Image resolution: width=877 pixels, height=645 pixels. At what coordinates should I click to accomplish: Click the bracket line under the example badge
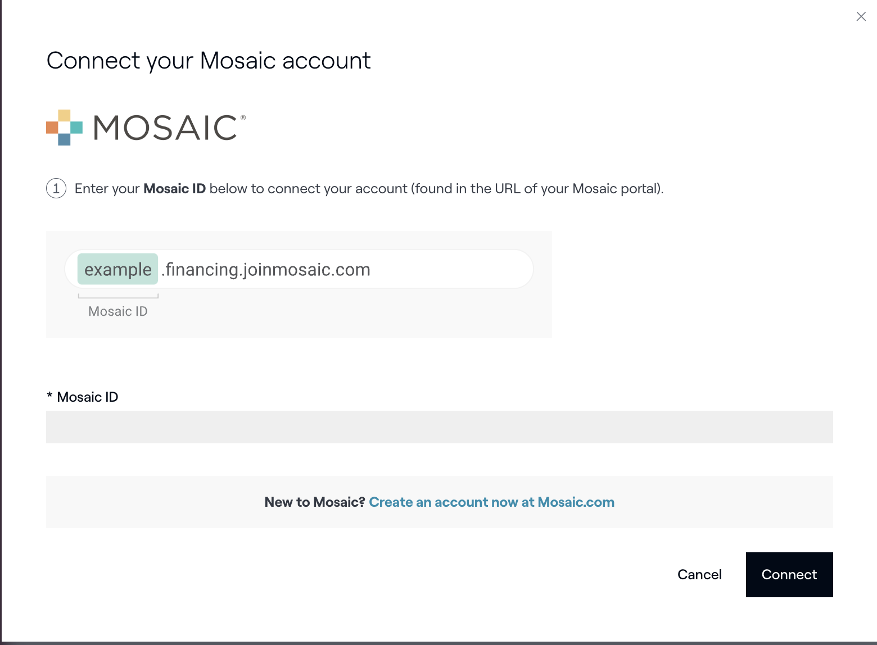118,297
